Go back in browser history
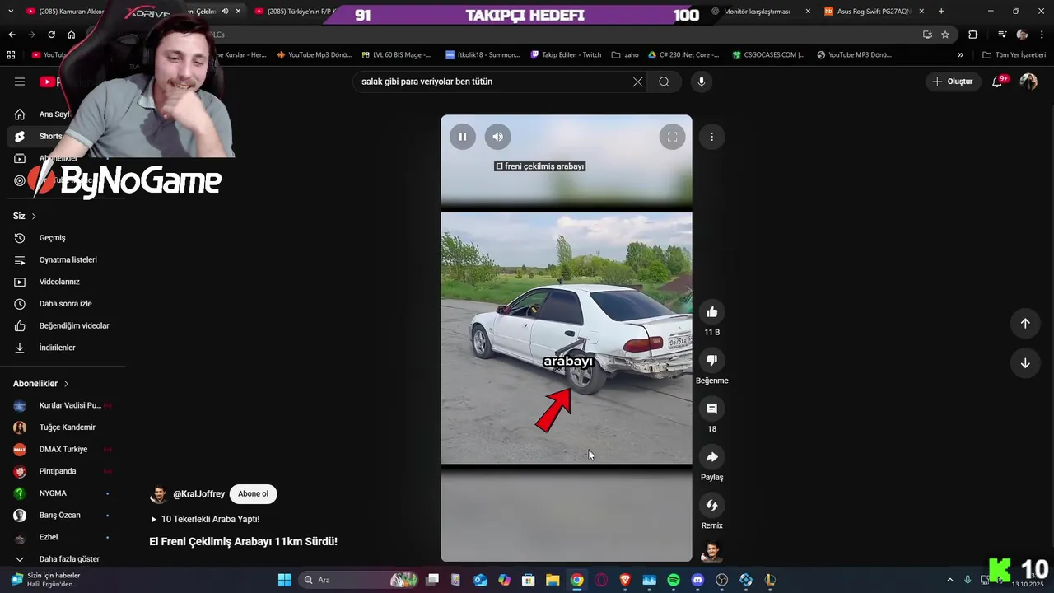 point(12,35)
